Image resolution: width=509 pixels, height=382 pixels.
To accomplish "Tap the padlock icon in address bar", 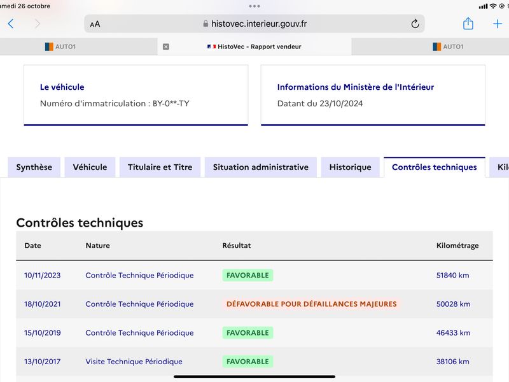I will tap(206, 24).
